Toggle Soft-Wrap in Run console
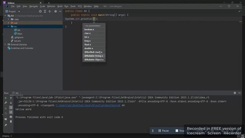The image size is (245, 138). point(11,107)
